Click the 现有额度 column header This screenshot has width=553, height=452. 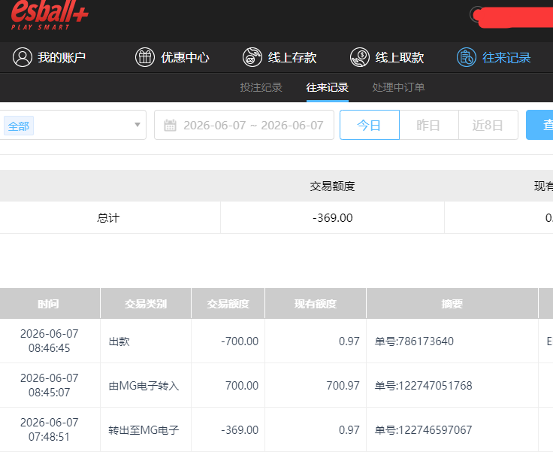click(316, 304)
